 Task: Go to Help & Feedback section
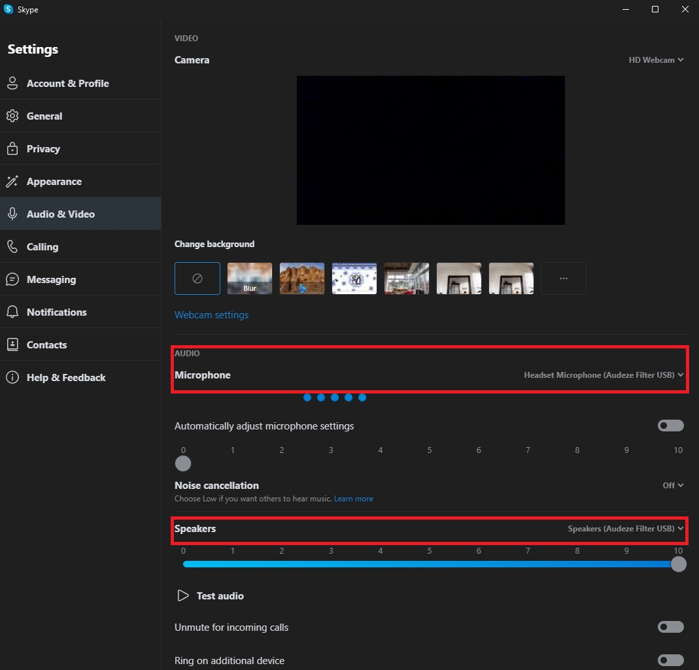tap(65, 377)
